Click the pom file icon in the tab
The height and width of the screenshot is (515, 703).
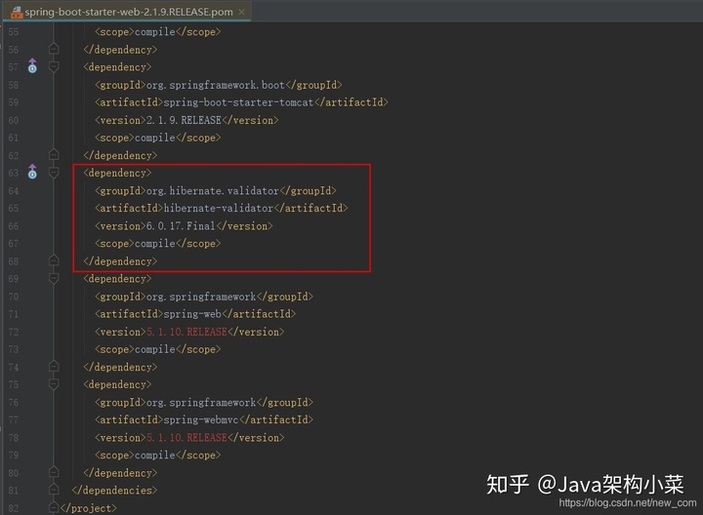[x=17, y=12]
